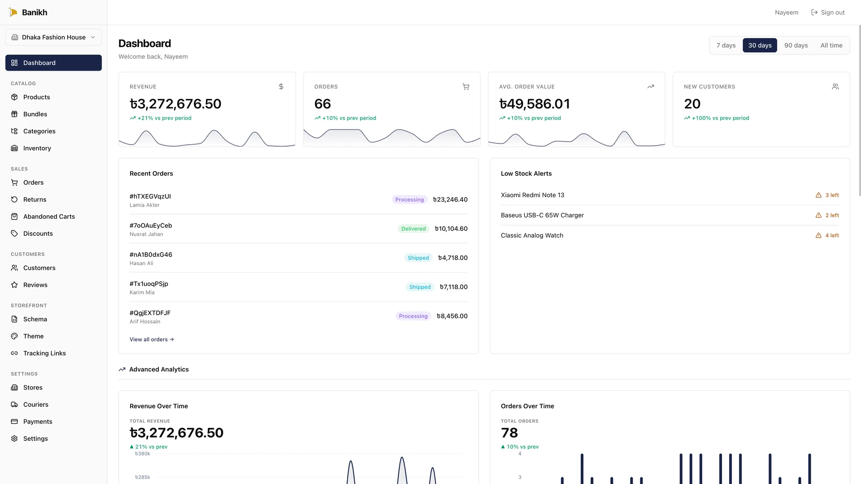Viewport: 861px width, 484px height.
Task: Open the Dhaka Fashion House store switcher
Action: [x=53, y=37]
